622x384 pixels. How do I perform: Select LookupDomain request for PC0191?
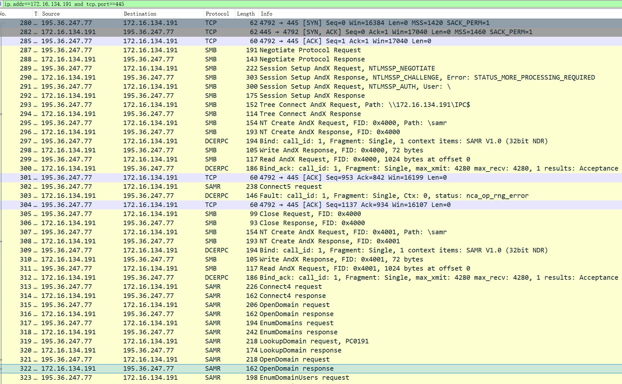[x=311, y=341]
